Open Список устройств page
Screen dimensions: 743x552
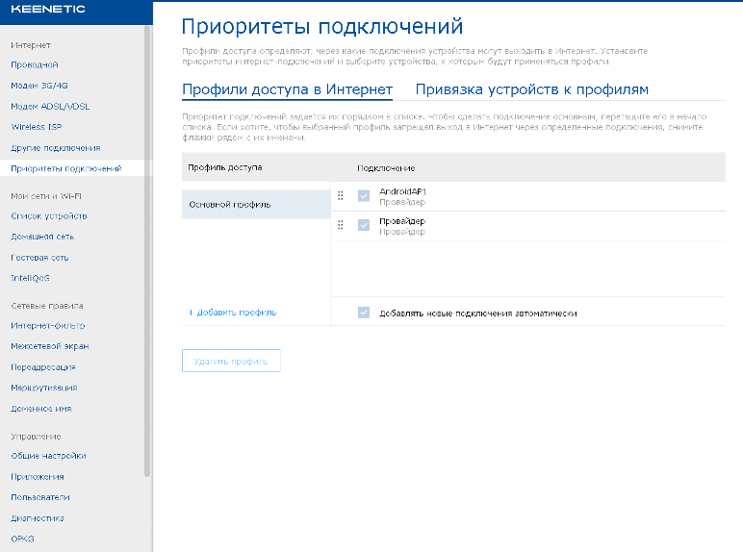[x=49, y=216]
